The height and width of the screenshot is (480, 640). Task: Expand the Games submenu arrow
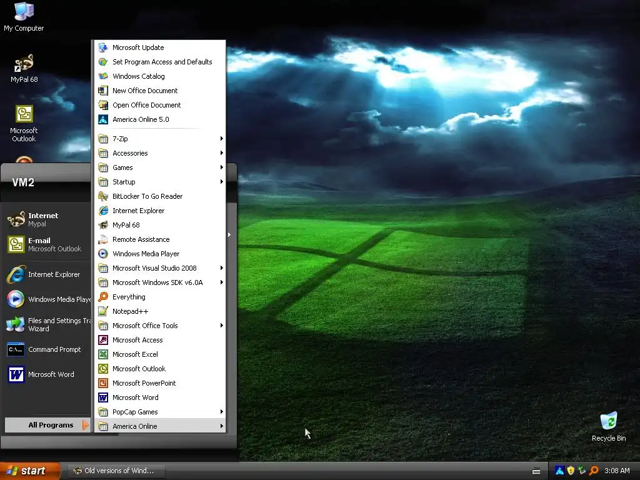click(x=222, y=167)
